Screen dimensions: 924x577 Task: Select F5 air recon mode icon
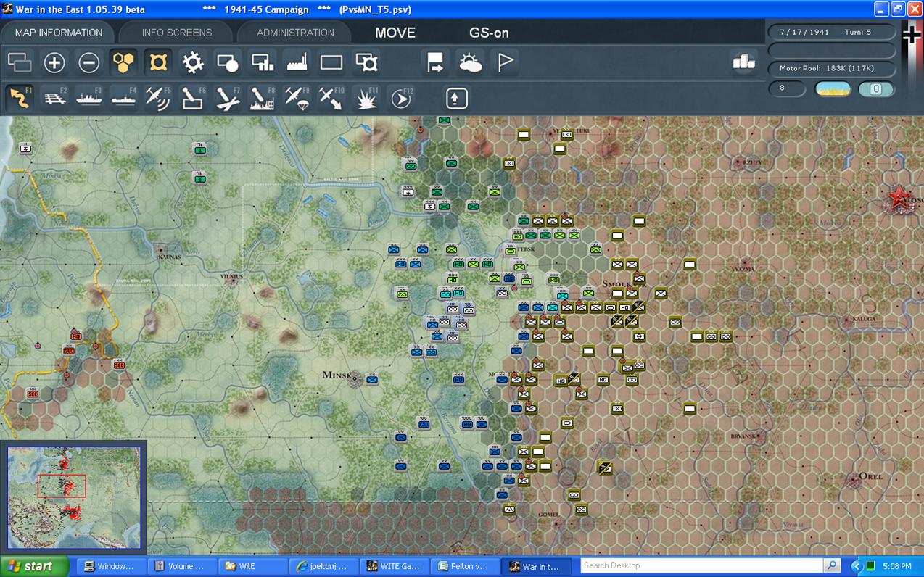click(x=158, y=98)
